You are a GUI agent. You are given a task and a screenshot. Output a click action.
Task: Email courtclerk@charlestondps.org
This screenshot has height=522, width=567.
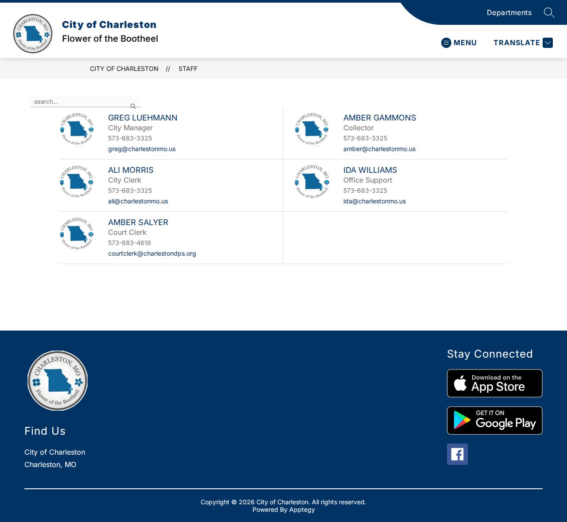tap(152, 253)
